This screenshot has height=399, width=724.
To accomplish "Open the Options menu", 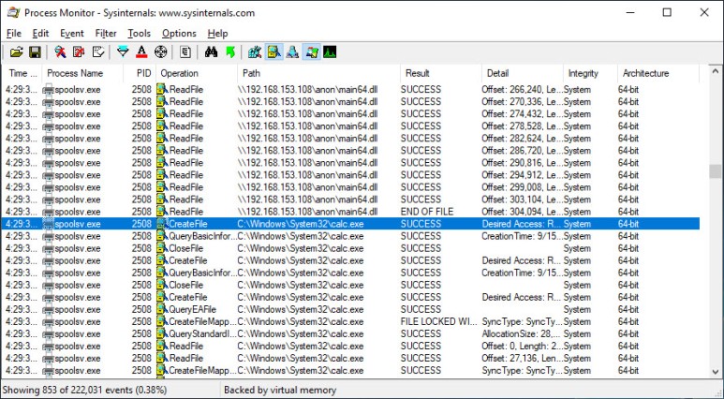I will click(x=179, y=34).
